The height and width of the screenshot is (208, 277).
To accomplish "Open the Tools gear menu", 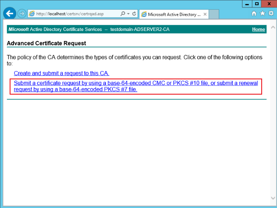I will click(271, 14).
